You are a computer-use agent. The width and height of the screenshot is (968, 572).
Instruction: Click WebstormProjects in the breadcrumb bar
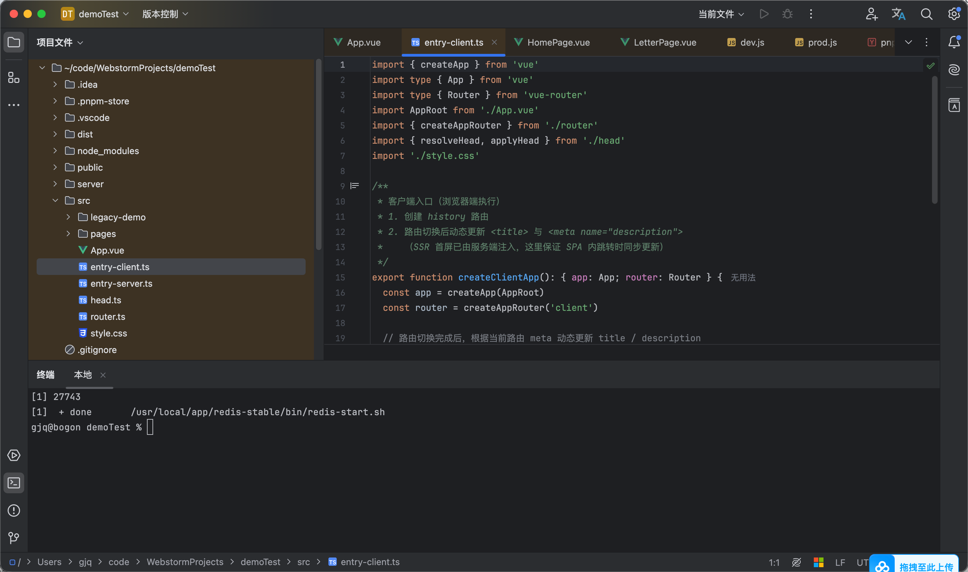(x=185, y=562)
